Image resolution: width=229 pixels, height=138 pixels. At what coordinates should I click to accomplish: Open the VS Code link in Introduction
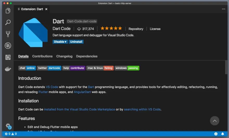click(x=52, y=87)
